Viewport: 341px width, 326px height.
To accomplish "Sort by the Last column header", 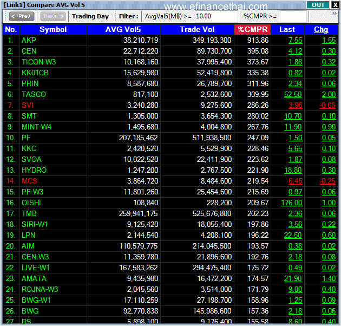I will (287, 29).
